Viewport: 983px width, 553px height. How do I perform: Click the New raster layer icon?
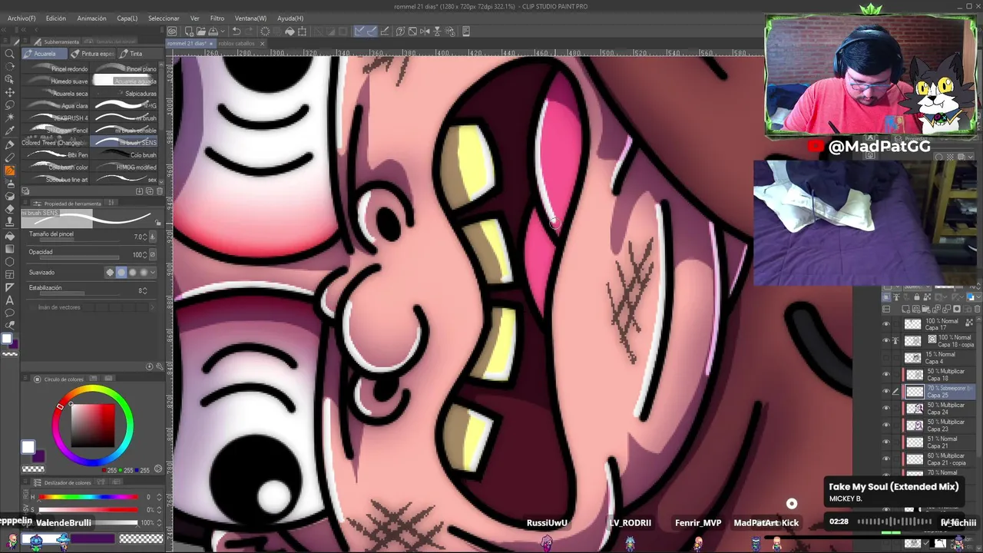904,310
